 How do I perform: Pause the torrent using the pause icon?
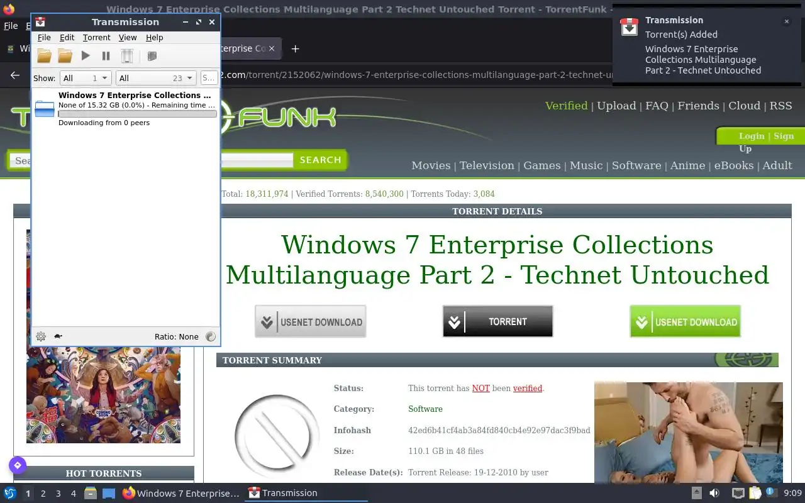coord(106,56)
